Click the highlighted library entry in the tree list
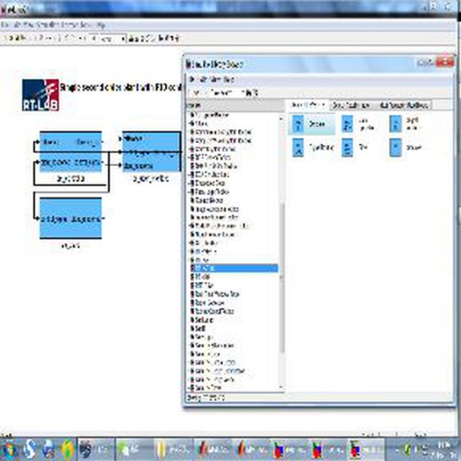This screenshot has height=461, width=461. point(234,268)
